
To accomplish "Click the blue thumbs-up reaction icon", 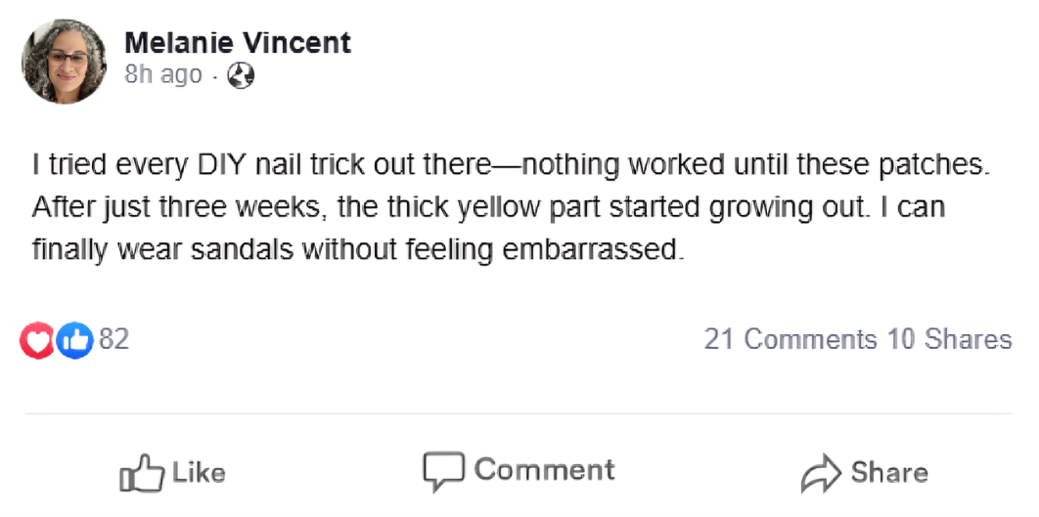I will 73,340.
